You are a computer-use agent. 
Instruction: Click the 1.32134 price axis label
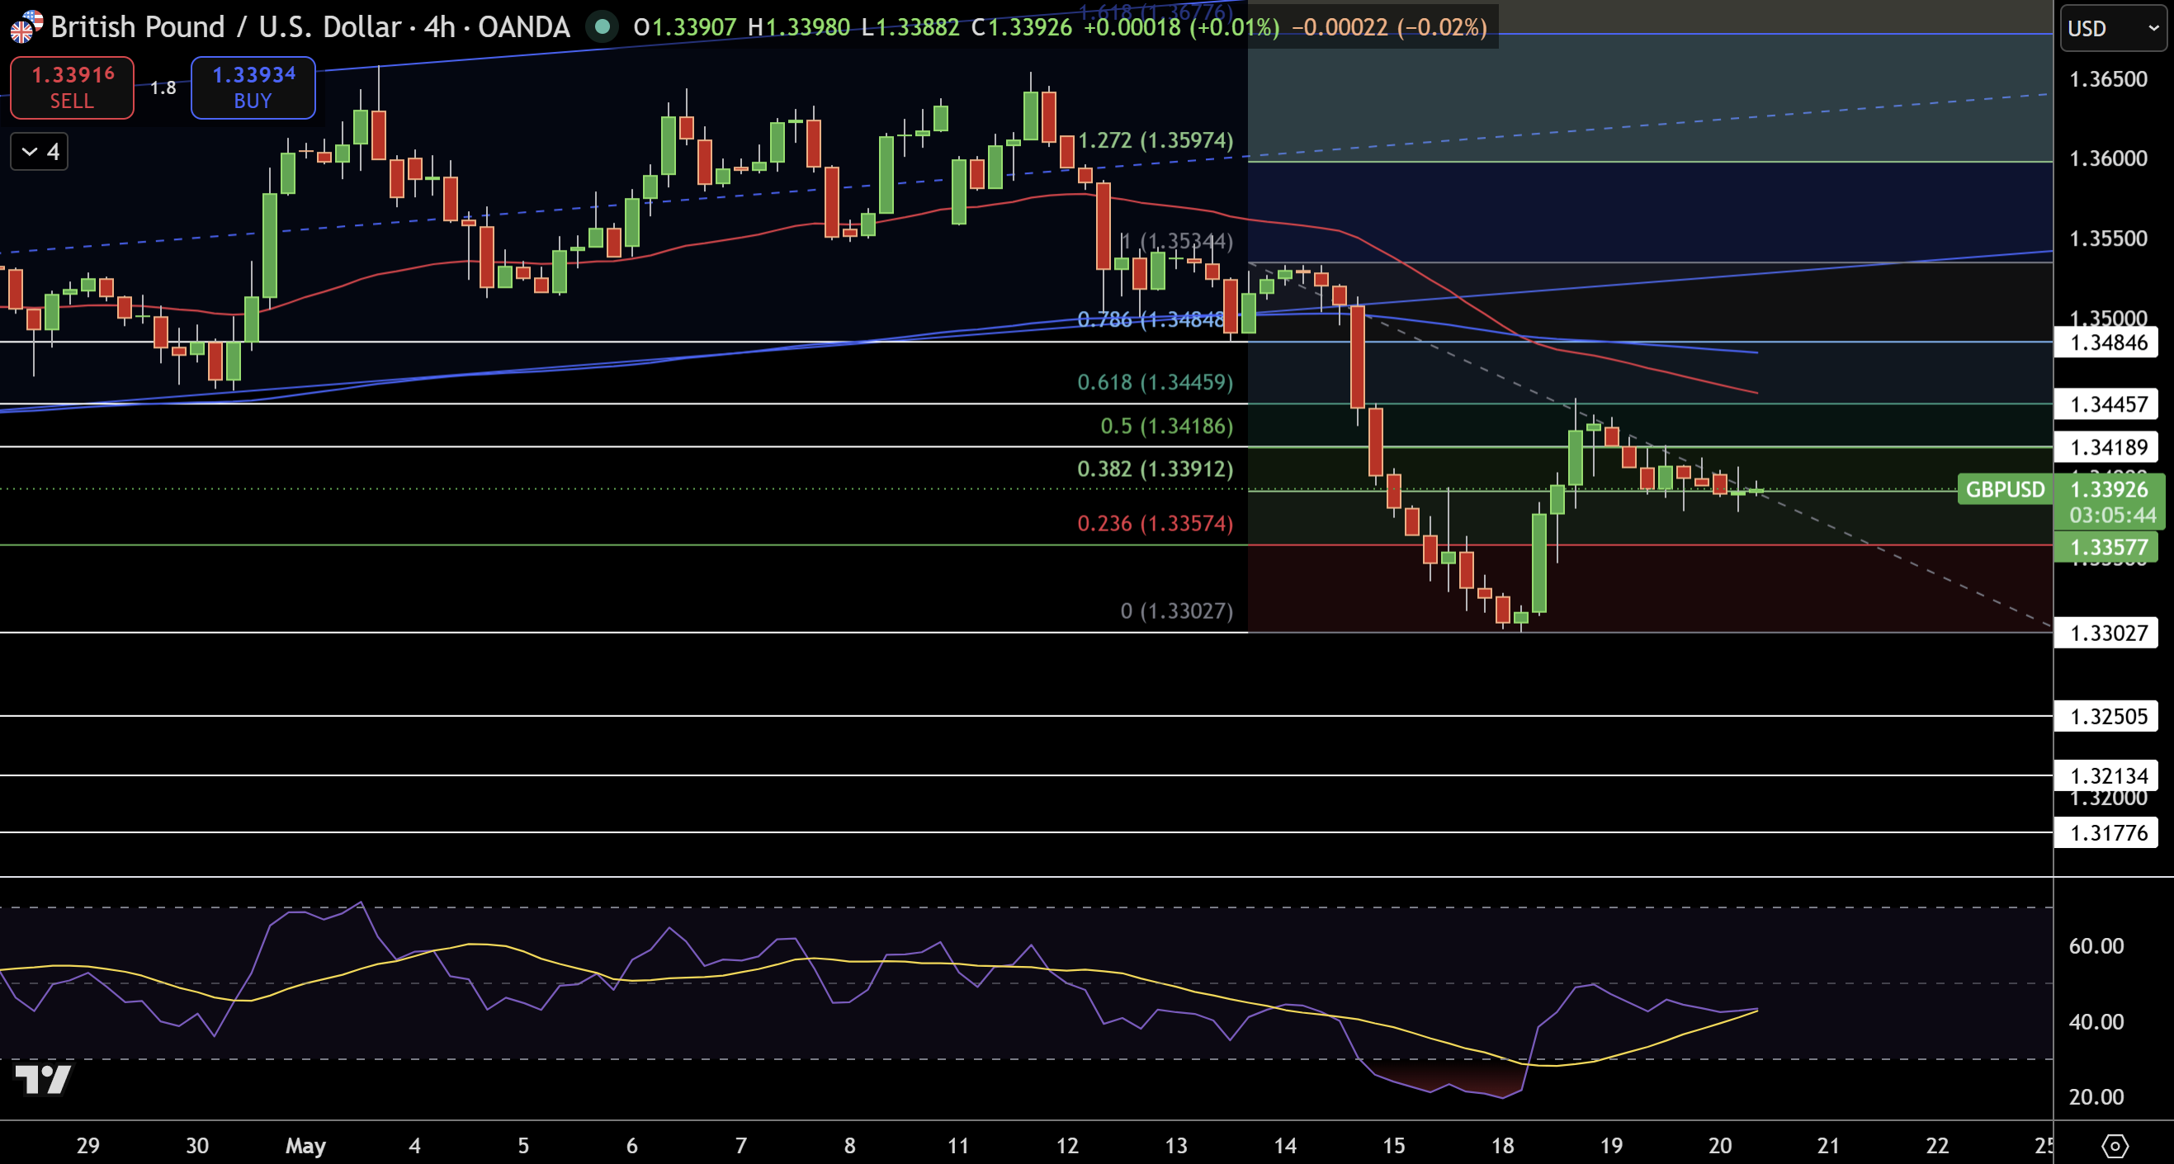click(2106, 776)
